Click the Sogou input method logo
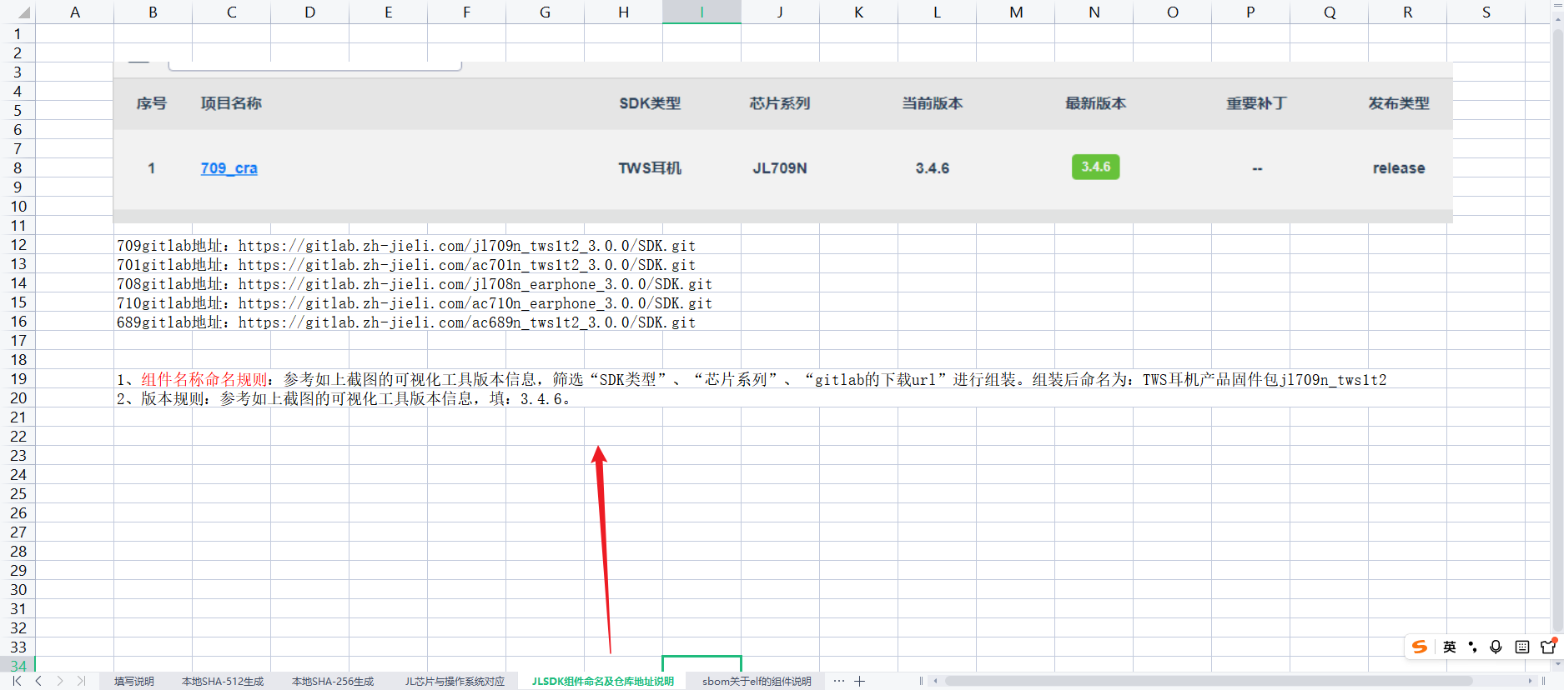1564x690 pixels. [1420, 647]
